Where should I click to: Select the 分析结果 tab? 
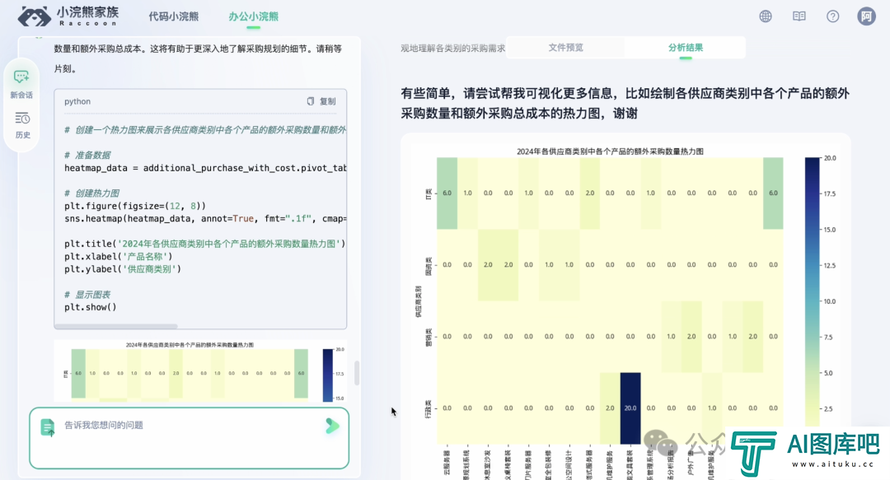(685, 48)
